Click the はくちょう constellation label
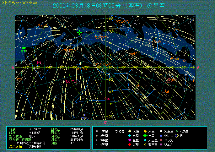 155,41
